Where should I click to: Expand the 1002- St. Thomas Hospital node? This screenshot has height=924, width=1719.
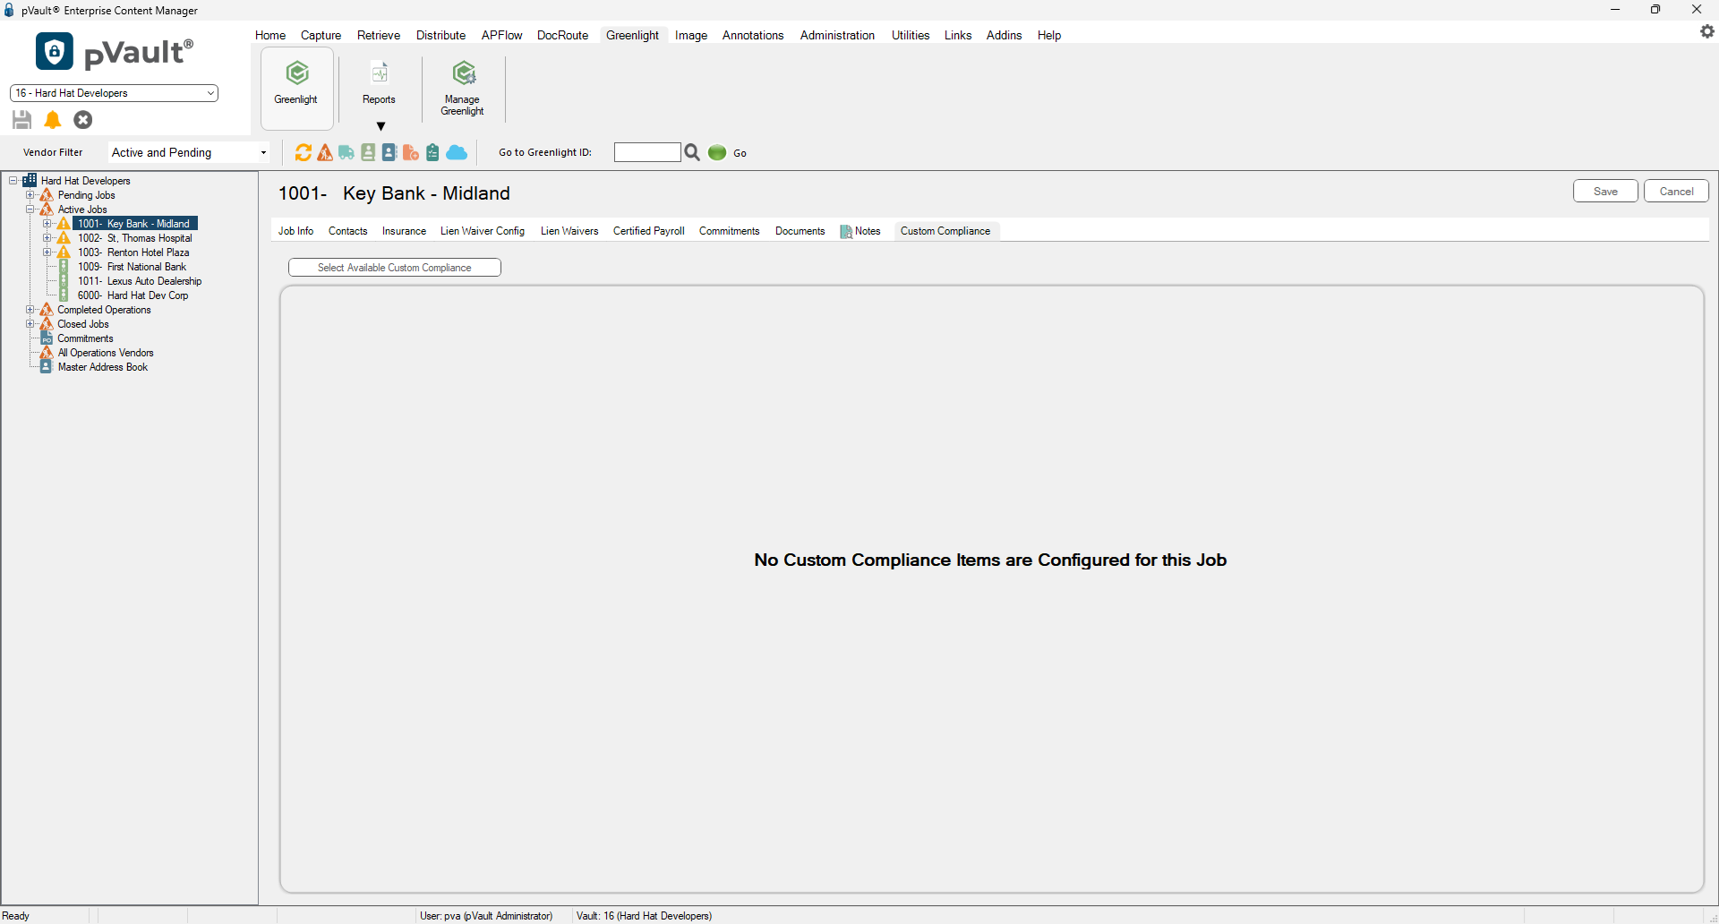(47, 238)
